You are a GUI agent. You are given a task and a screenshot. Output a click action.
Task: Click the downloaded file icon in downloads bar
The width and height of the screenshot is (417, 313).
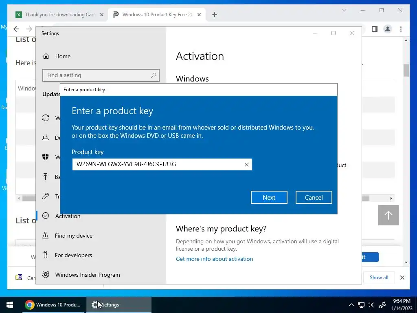tap(19, 277)
